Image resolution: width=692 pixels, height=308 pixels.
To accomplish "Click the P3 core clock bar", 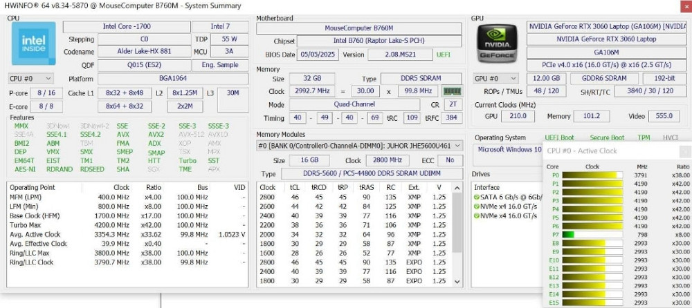I will (x=592, y=200).
